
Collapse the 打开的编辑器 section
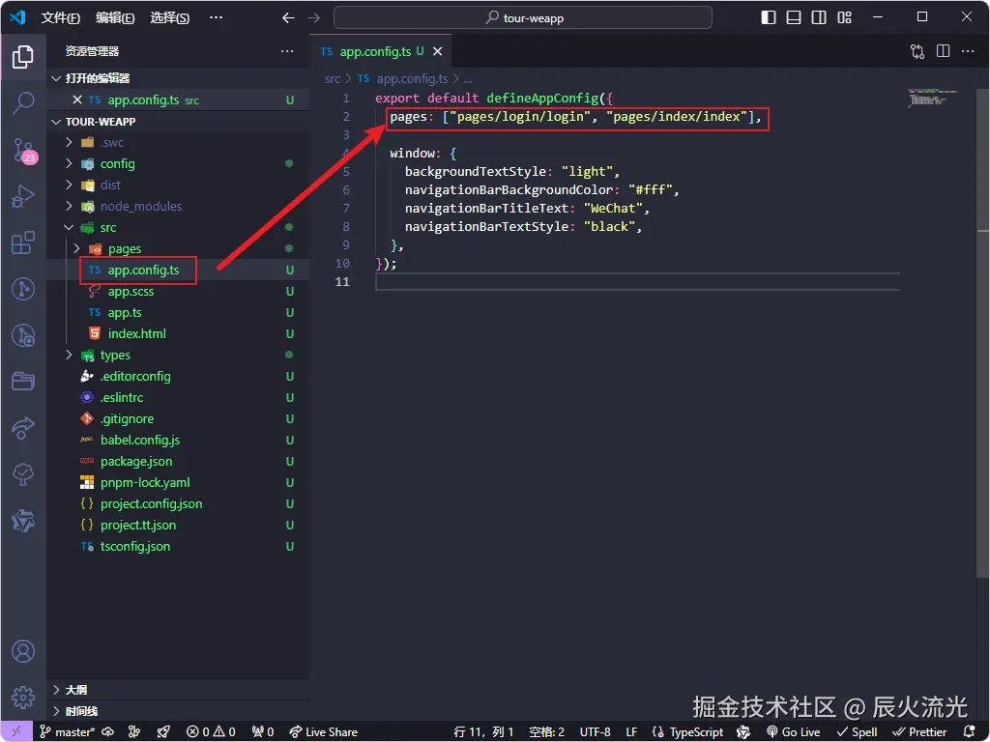coord(179,78)
